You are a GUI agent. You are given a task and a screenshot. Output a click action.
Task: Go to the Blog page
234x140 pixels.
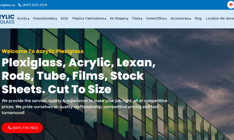pos(198,18)
